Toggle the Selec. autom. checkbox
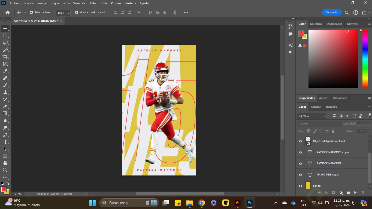The height and width of the screenshot is (209, 372). tap(31, 13)
